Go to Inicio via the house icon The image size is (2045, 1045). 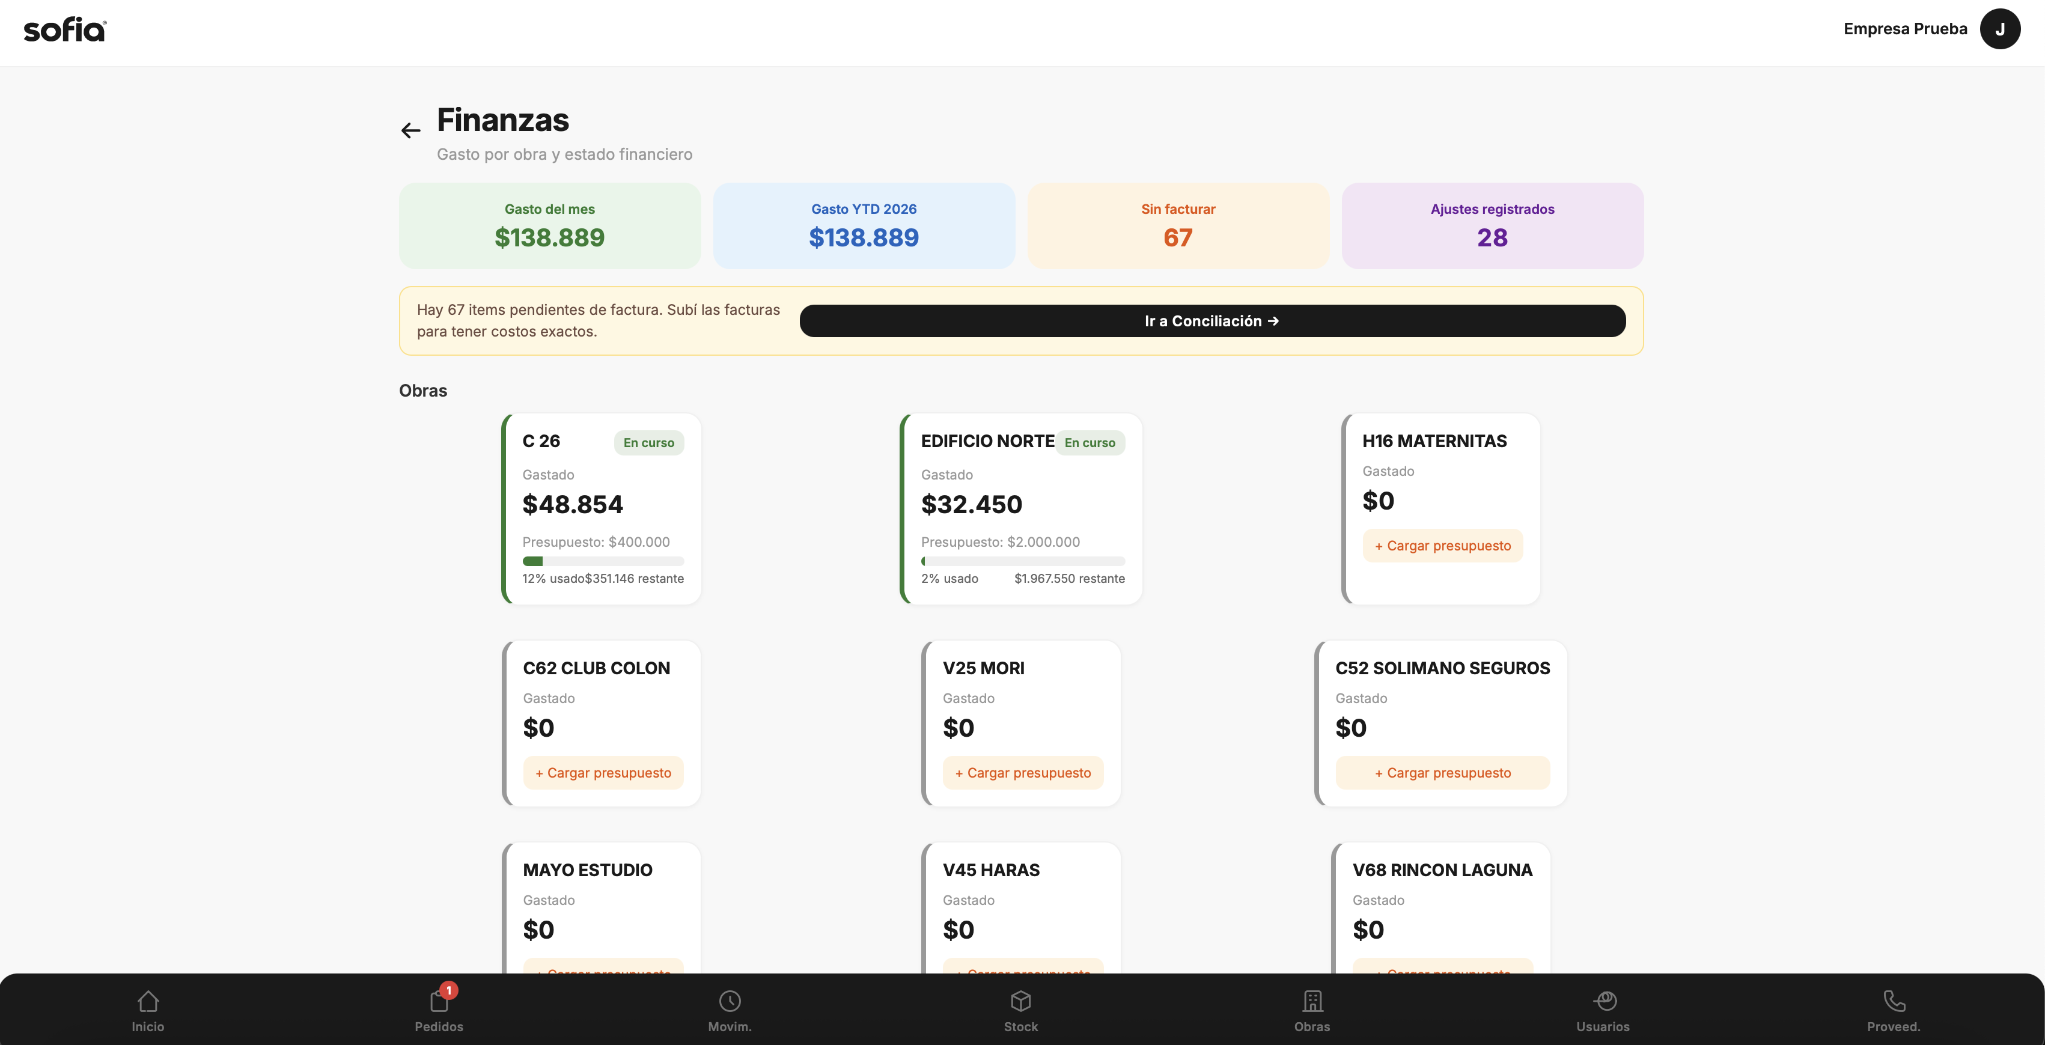pyautogui.click(x=148, y=1001)
